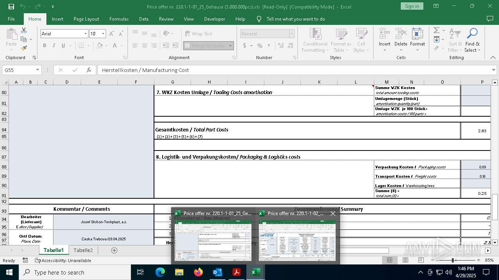Viewport: 499px width, 280px height.
Task: Align text left icon
Action: [x=135, y=45]
